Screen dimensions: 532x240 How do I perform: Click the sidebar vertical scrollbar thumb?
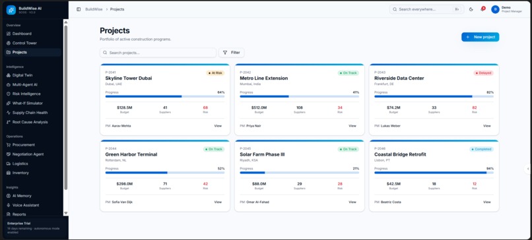pos(66,107)
